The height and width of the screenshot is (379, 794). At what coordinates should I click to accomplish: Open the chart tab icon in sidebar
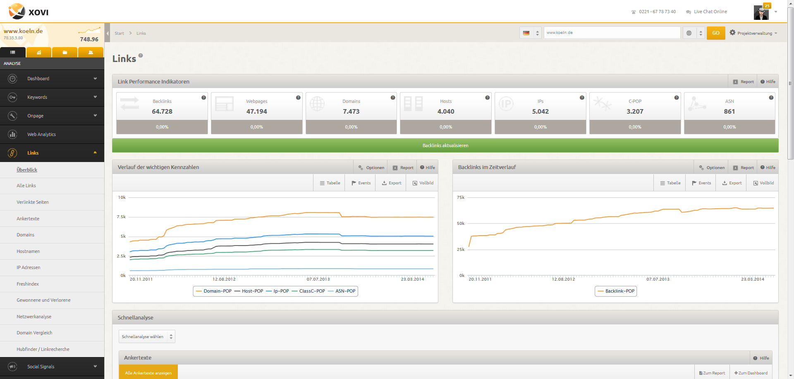39,52
